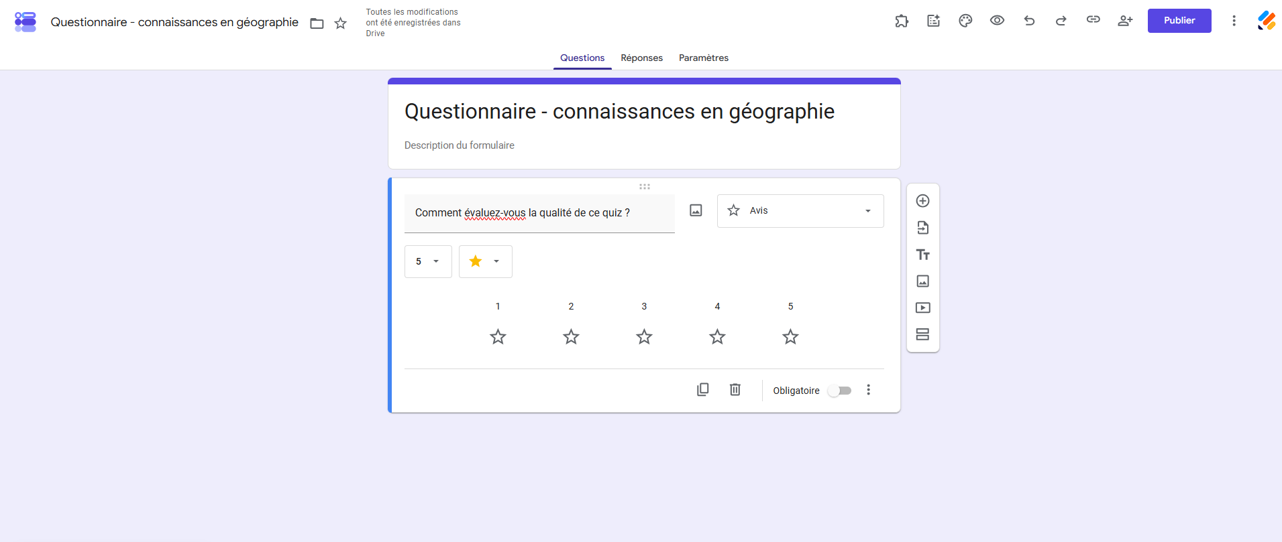Select the star under rating 2
Image resolution: width=1282 pixels, height=542 pixels.
click(x=571, y=336)
